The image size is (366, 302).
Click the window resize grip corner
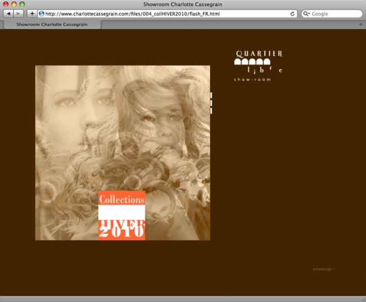[x=363, y=299]
